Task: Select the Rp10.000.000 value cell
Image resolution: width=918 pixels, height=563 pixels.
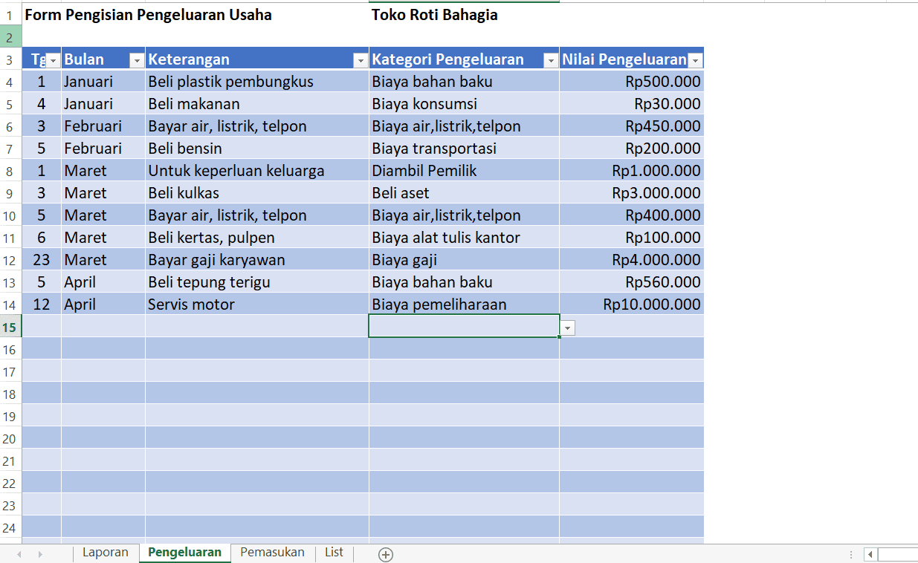Action: (631, 305)
